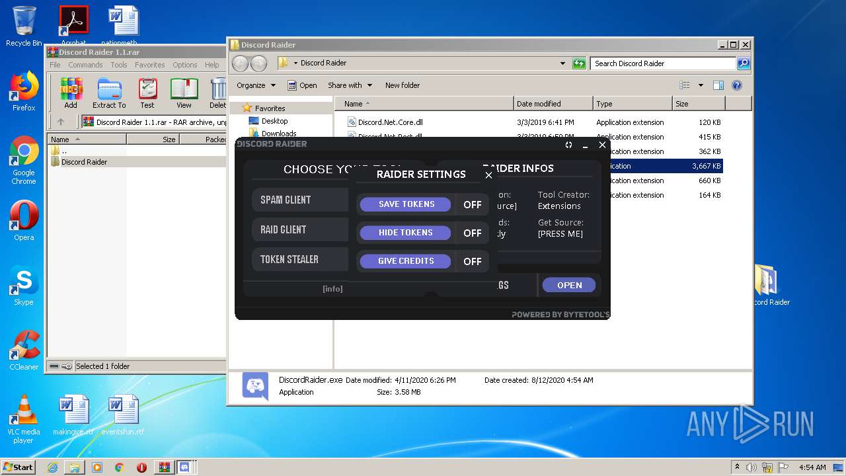Click WinRAR Test toolbar icon
Viewport: 846px width, 476px height.
pyautogui.click(x=147, y=93)
